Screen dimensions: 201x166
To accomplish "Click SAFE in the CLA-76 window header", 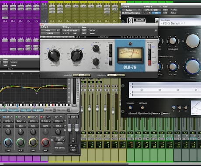I will coord(84,33).
